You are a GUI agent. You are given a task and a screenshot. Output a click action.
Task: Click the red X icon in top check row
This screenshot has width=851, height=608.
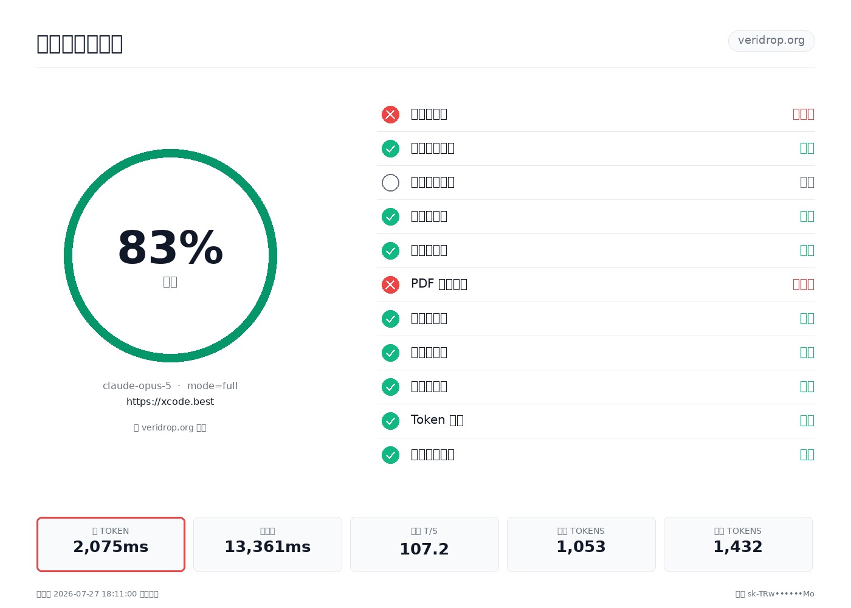pos(390,114)
